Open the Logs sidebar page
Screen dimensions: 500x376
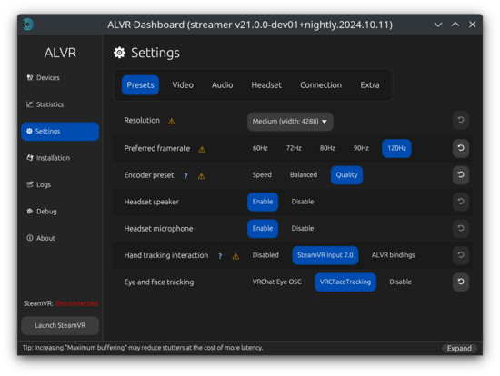pos(38,184)
